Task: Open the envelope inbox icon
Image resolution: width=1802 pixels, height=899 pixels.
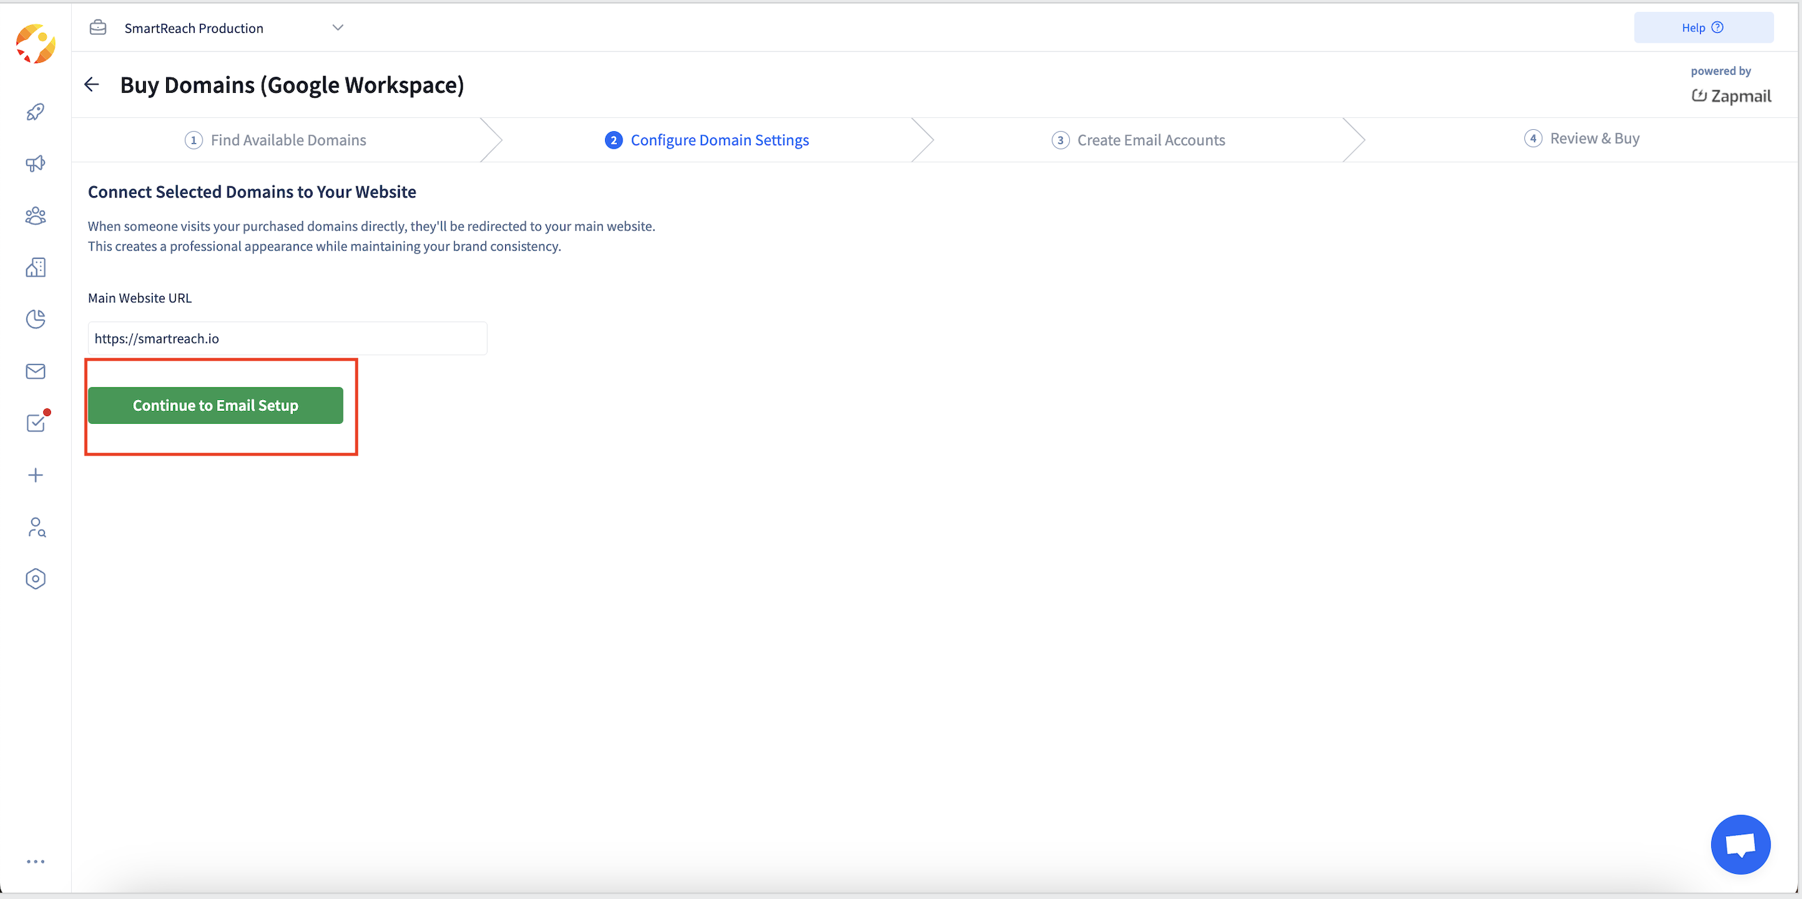Action: (36, 371)
